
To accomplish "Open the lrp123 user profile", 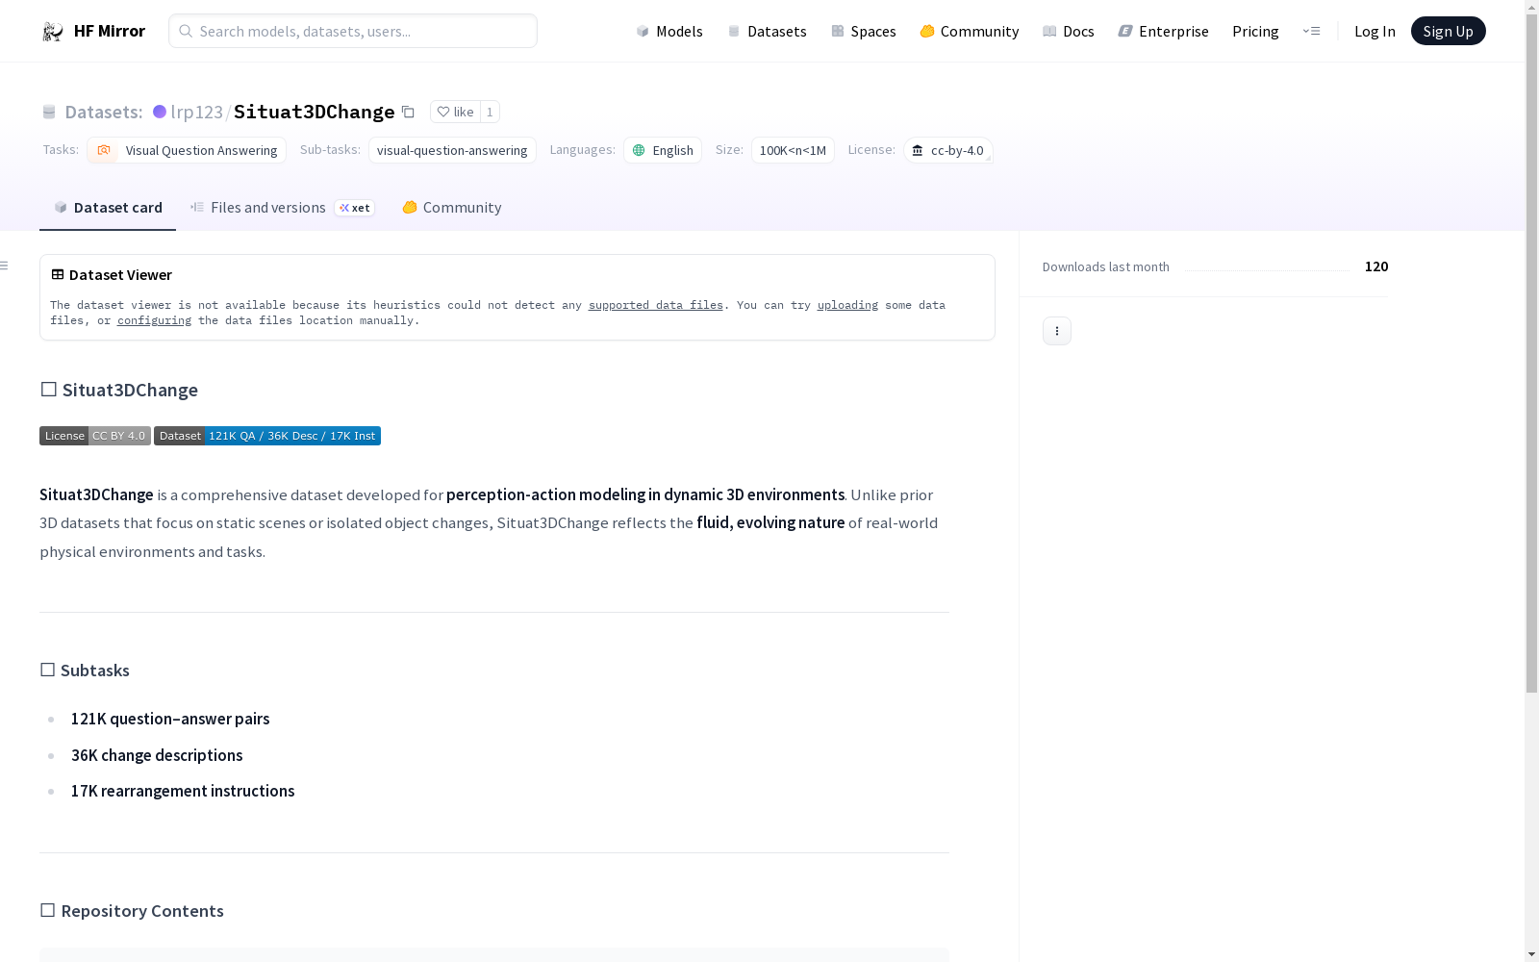I will (196, 112).
